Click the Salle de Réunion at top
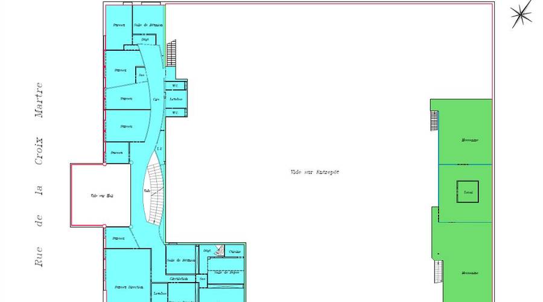This screenshot has height=302, width=543. (x=148, y=25)
